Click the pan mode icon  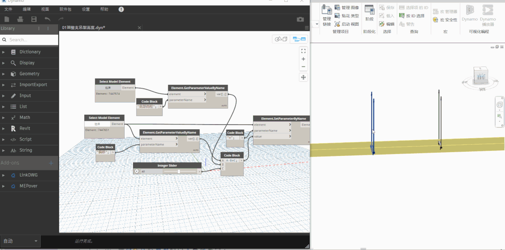pyautogui.click(x=303, y=77)
